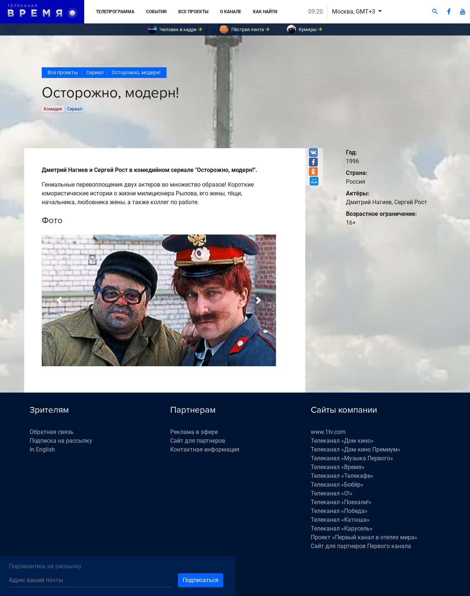Open the Телепрограмма menu
The image size is (470, 596).
(115, 12)
